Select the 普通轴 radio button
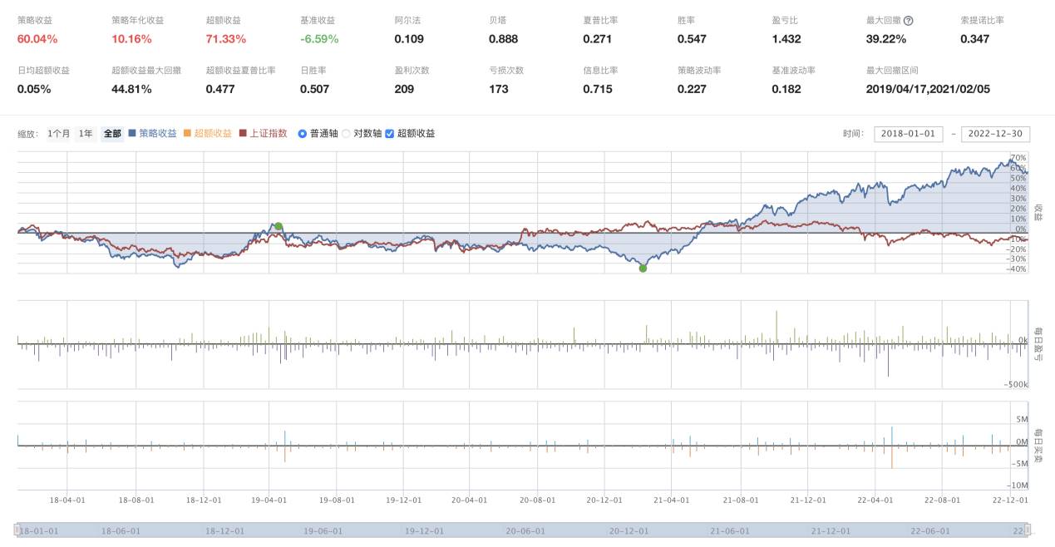The width and height of the screenshot is (1055, 547). [303, 134]
